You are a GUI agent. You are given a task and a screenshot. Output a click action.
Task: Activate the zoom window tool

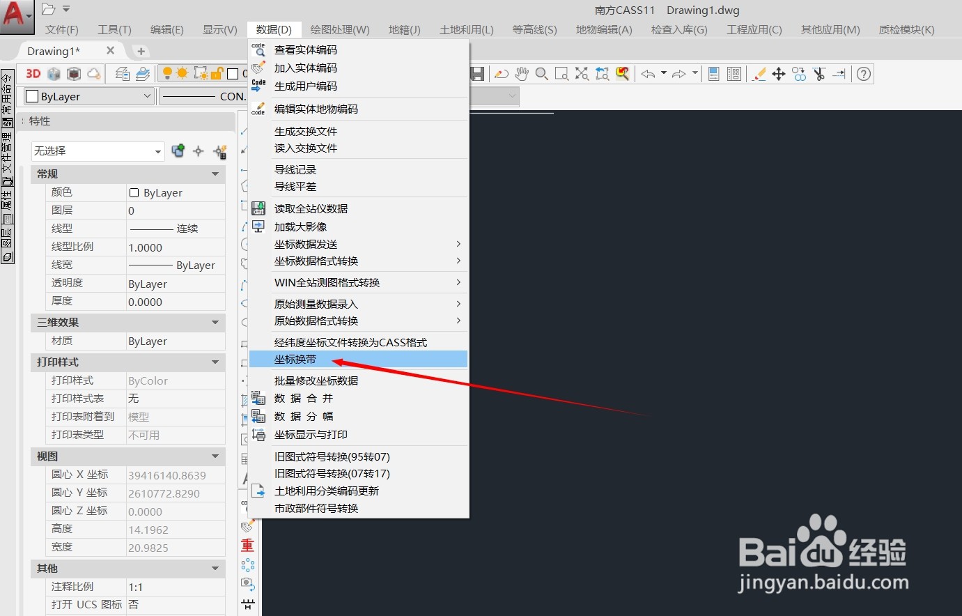click(x=561, y=74)
